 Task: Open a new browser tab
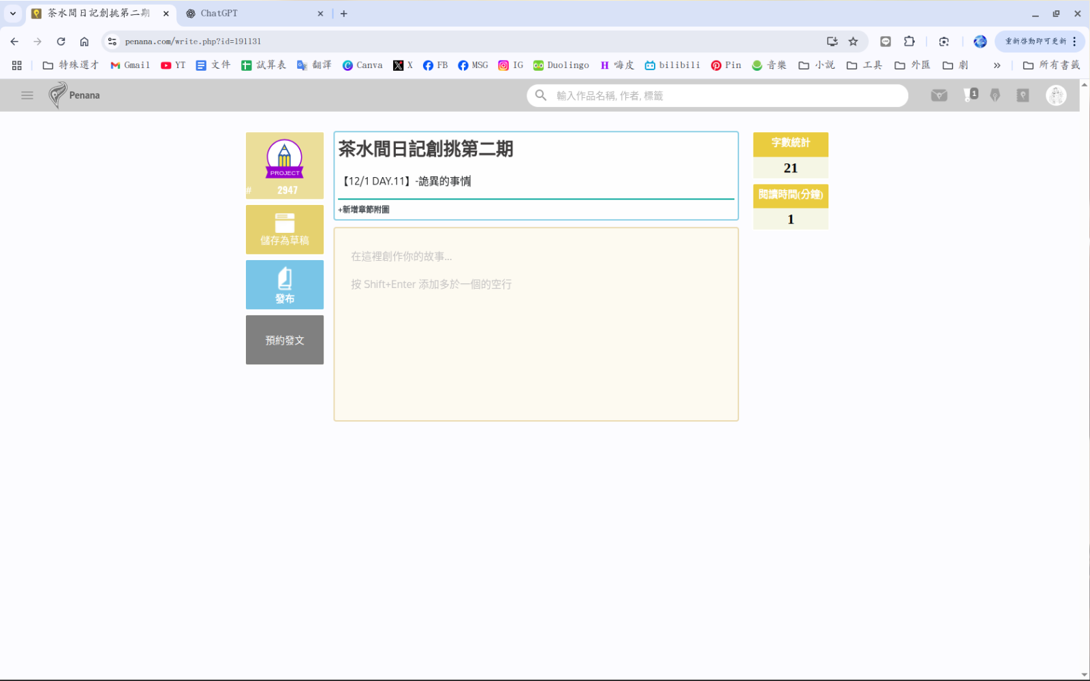coord(344,14)
